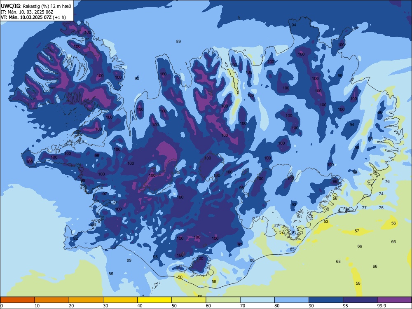Pick the dark indigo 95–99.9 legend swatch
Viewport: 412px width, 309px height.
coord(360,300)
